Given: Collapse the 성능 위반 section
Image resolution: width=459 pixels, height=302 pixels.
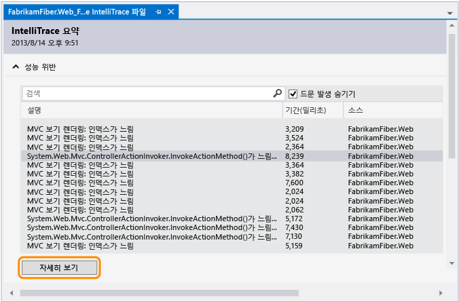Looking at the screenshot, I should click(16, 67).
